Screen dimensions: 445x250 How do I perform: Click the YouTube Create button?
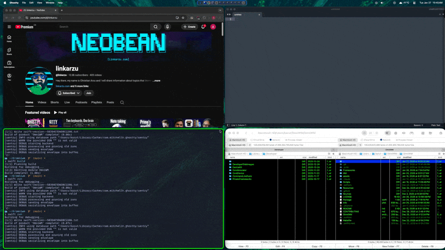pyautogui.click(x=190, y=27)
